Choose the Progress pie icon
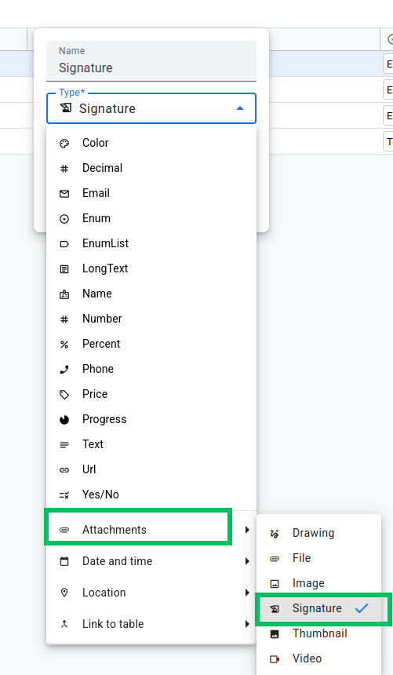The image size is (393, 675). (x=64, y=420)
